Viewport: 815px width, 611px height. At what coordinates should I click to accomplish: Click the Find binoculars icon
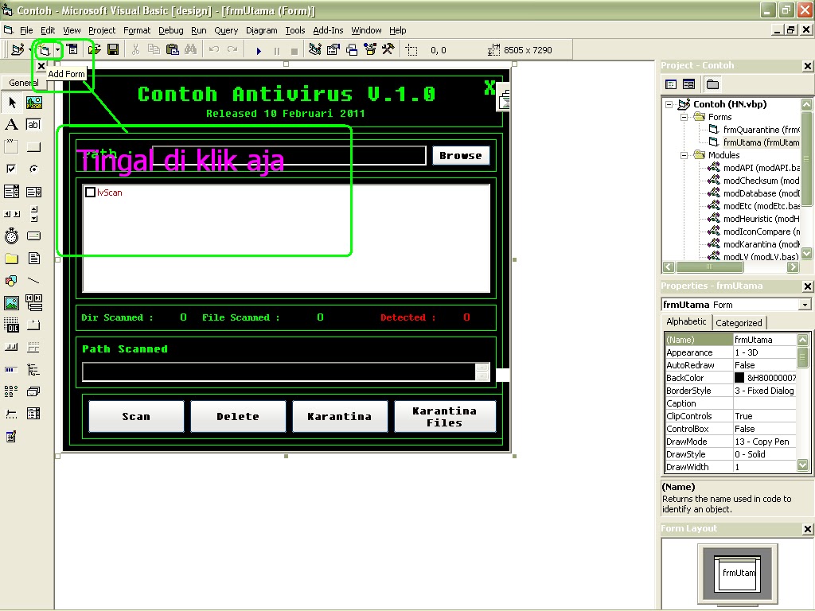(191, 50)
